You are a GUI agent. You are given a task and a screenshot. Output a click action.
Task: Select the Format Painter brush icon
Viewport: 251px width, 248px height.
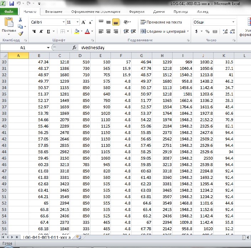pyautogui.click(x=20, y=33)
